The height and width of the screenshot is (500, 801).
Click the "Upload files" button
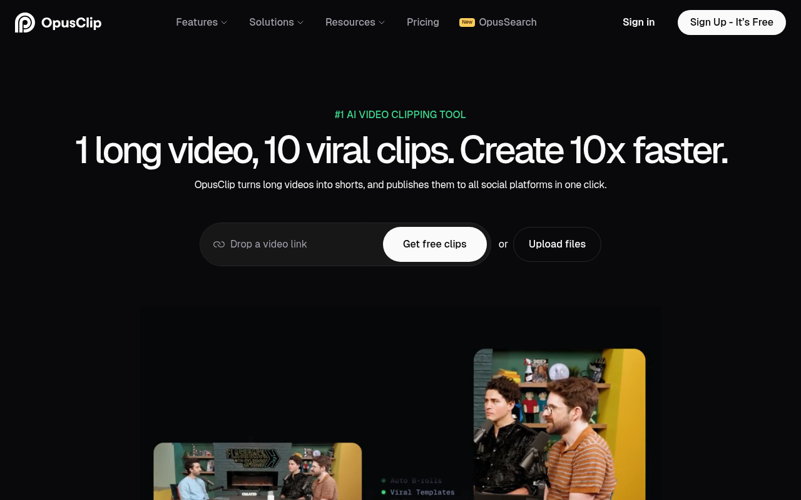[x=557, y=244]
